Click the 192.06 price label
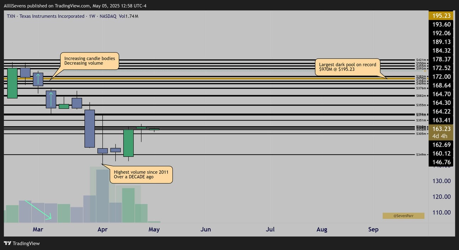The image size is (459, 250). point(442,33)
